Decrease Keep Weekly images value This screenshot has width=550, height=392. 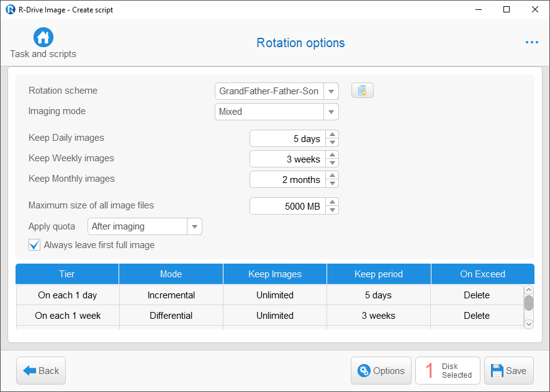click(x=332, y=163)
